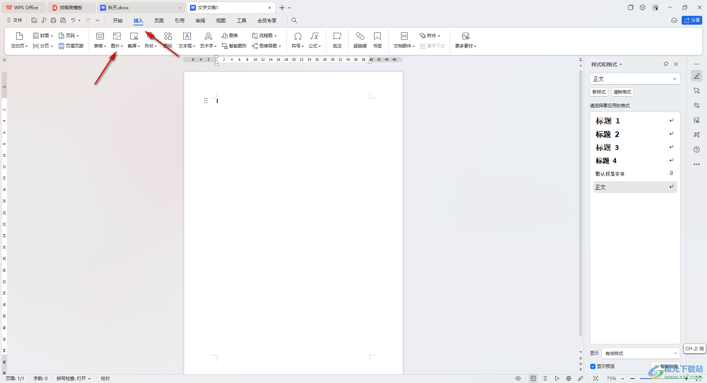Switch to the 开始 ribbon tab
Viewport: 707px width, 383px height.
[118, 21]
